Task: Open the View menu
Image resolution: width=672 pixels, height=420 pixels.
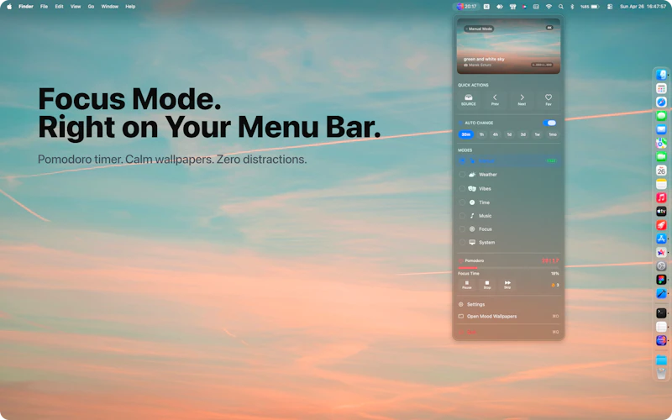Action: coord(76,7)
